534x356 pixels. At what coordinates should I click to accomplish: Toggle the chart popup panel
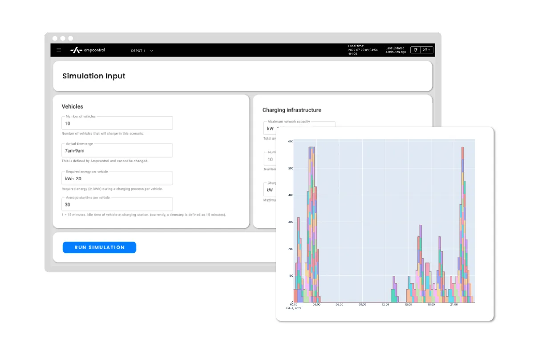click(385, 223)
